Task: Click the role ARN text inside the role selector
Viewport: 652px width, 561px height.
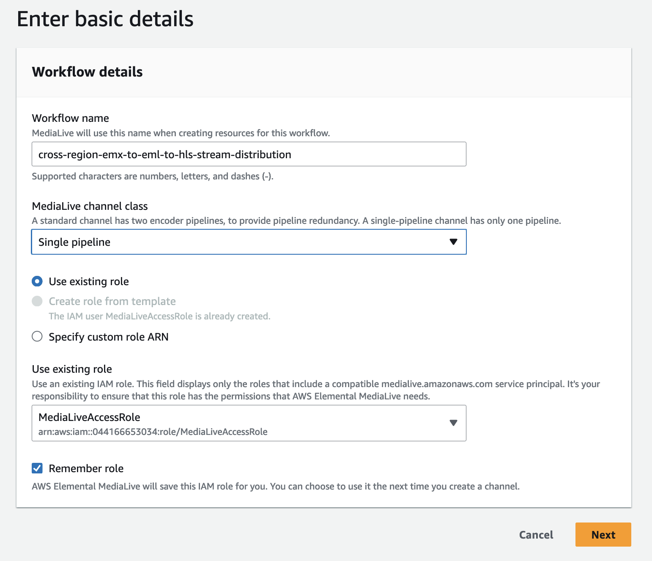Action: 153,432
